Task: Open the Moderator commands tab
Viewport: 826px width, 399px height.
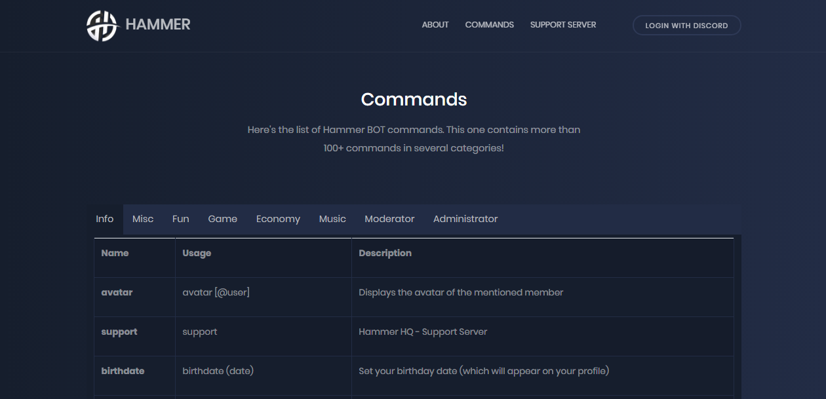Action: click(389, 219)
